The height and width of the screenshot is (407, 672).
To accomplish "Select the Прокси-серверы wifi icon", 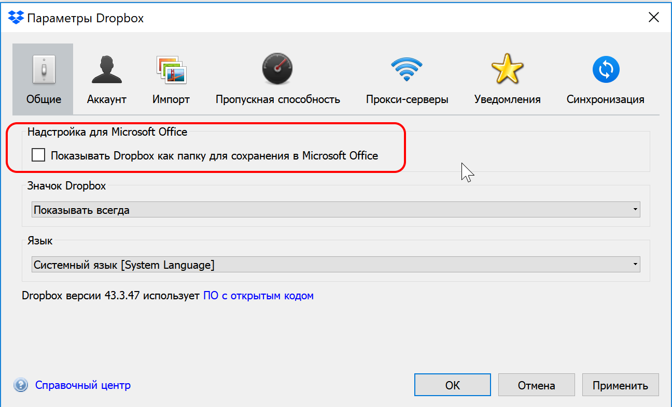I will 407,69.
